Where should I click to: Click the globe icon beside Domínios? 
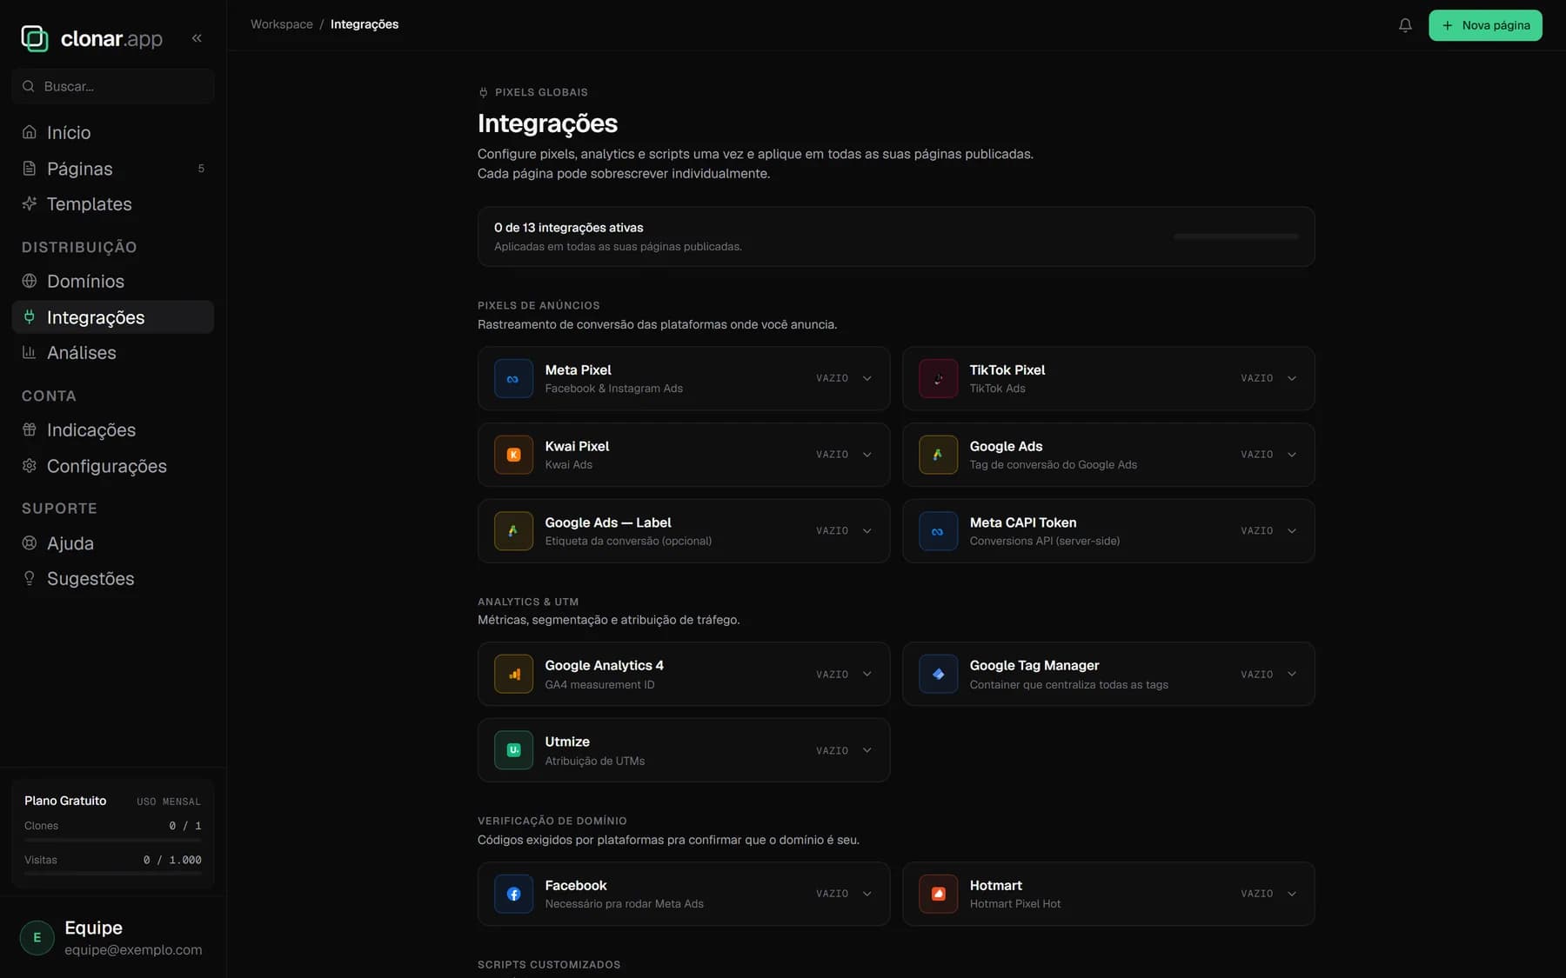tap(30, 281)
